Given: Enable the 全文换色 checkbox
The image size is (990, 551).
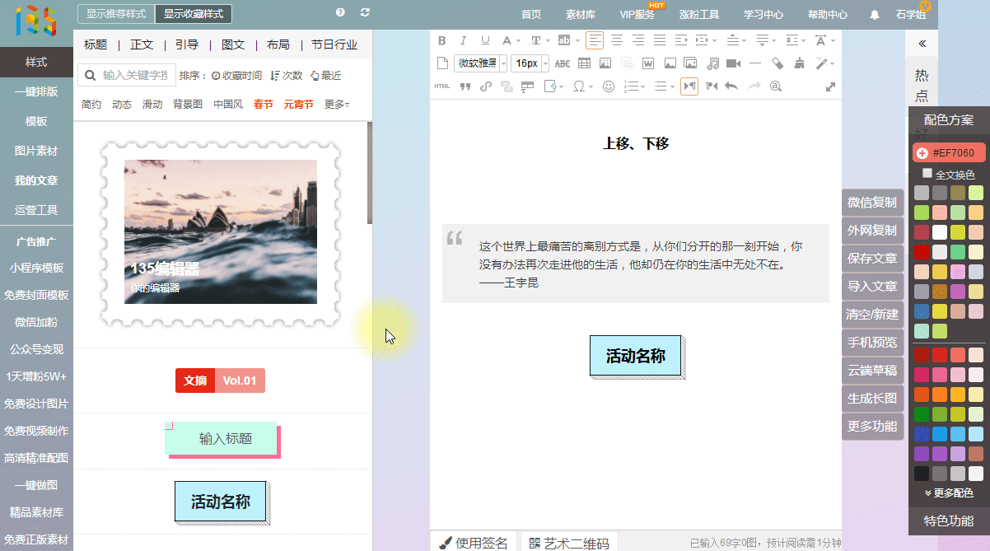Looking at the screenshot, I should (927, 174).
